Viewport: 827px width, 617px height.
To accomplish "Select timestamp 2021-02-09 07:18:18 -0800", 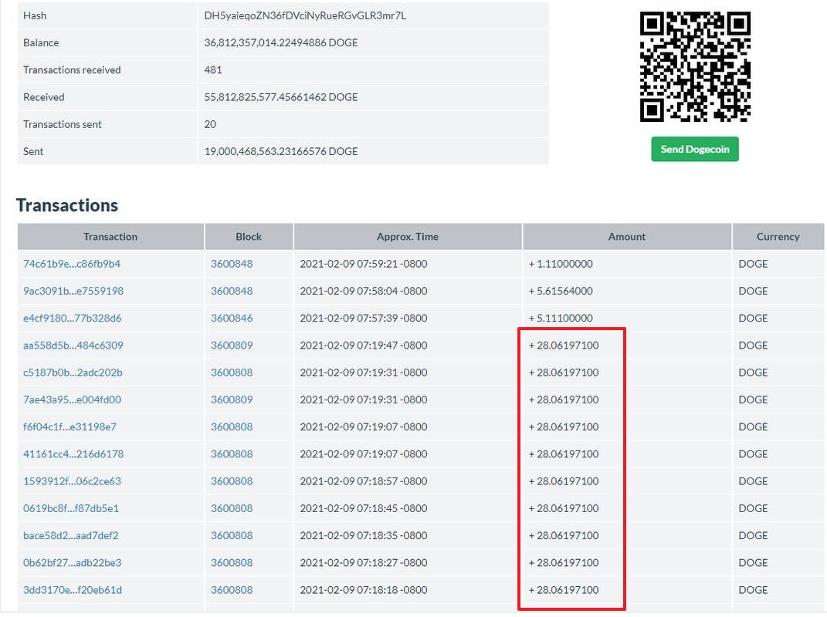I will click(x=364, y=590).
